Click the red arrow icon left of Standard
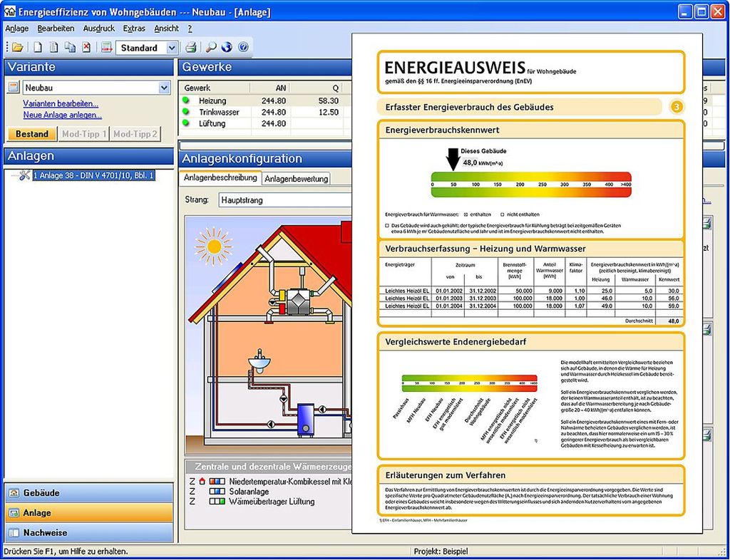Image resolution: width=730 pixels, height=560 pixels. [x=107, y=48]
